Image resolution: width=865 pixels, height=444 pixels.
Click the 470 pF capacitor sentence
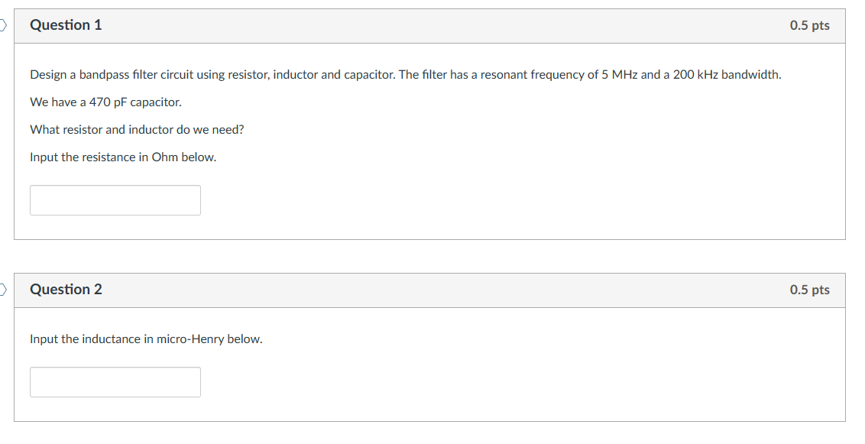click(x=105, y=102)
